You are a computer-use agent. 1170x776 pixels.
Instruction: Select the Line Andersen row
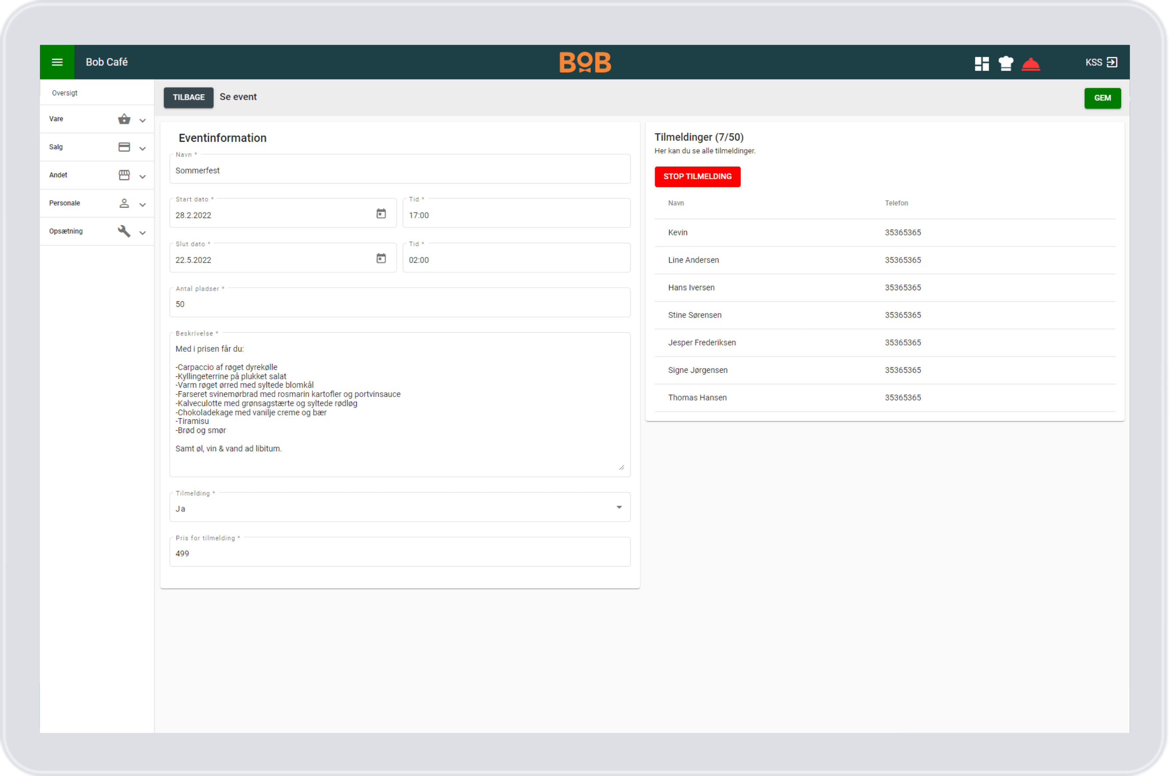pyautogui.click(x=885, y=260)
